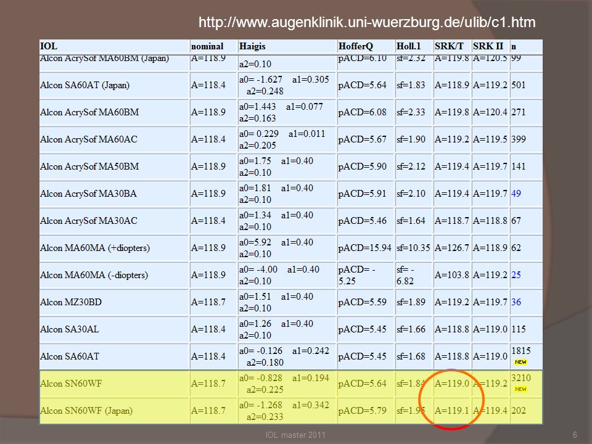592x444 pixels.
Task: Click nominal A=118.7 in MZ30BD row
Action: (208, 302)
